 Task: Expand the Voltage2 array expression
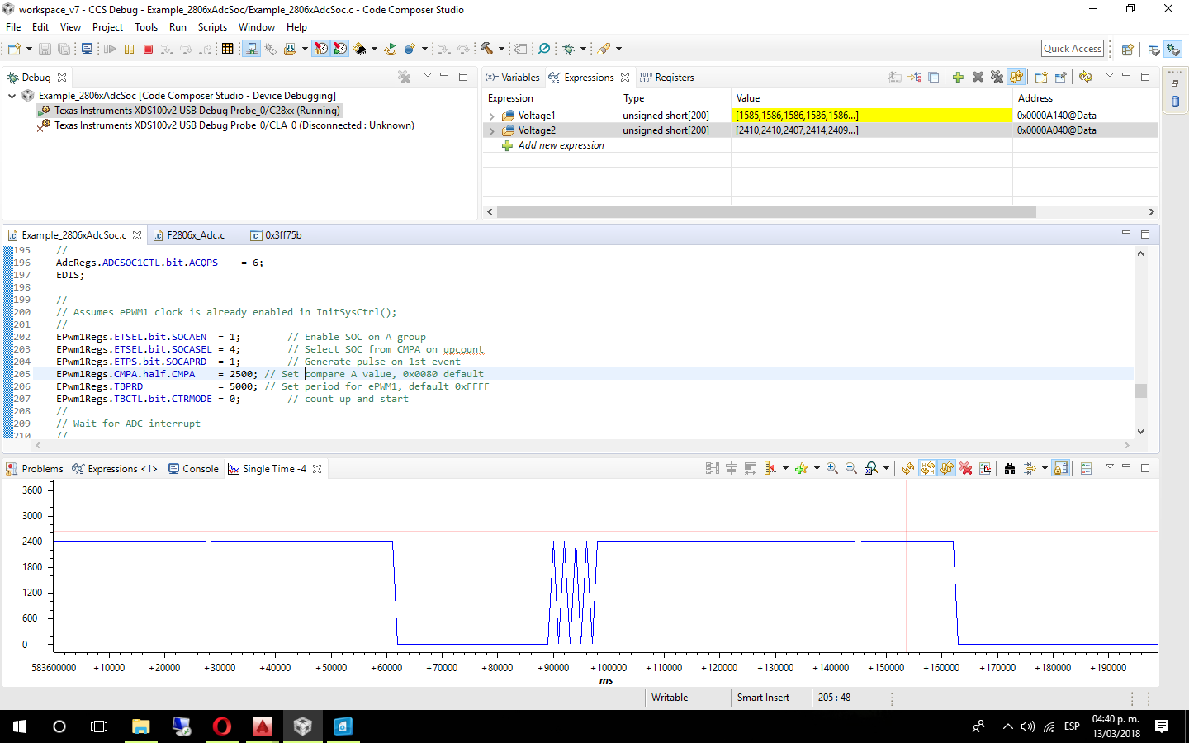point(492,131)
